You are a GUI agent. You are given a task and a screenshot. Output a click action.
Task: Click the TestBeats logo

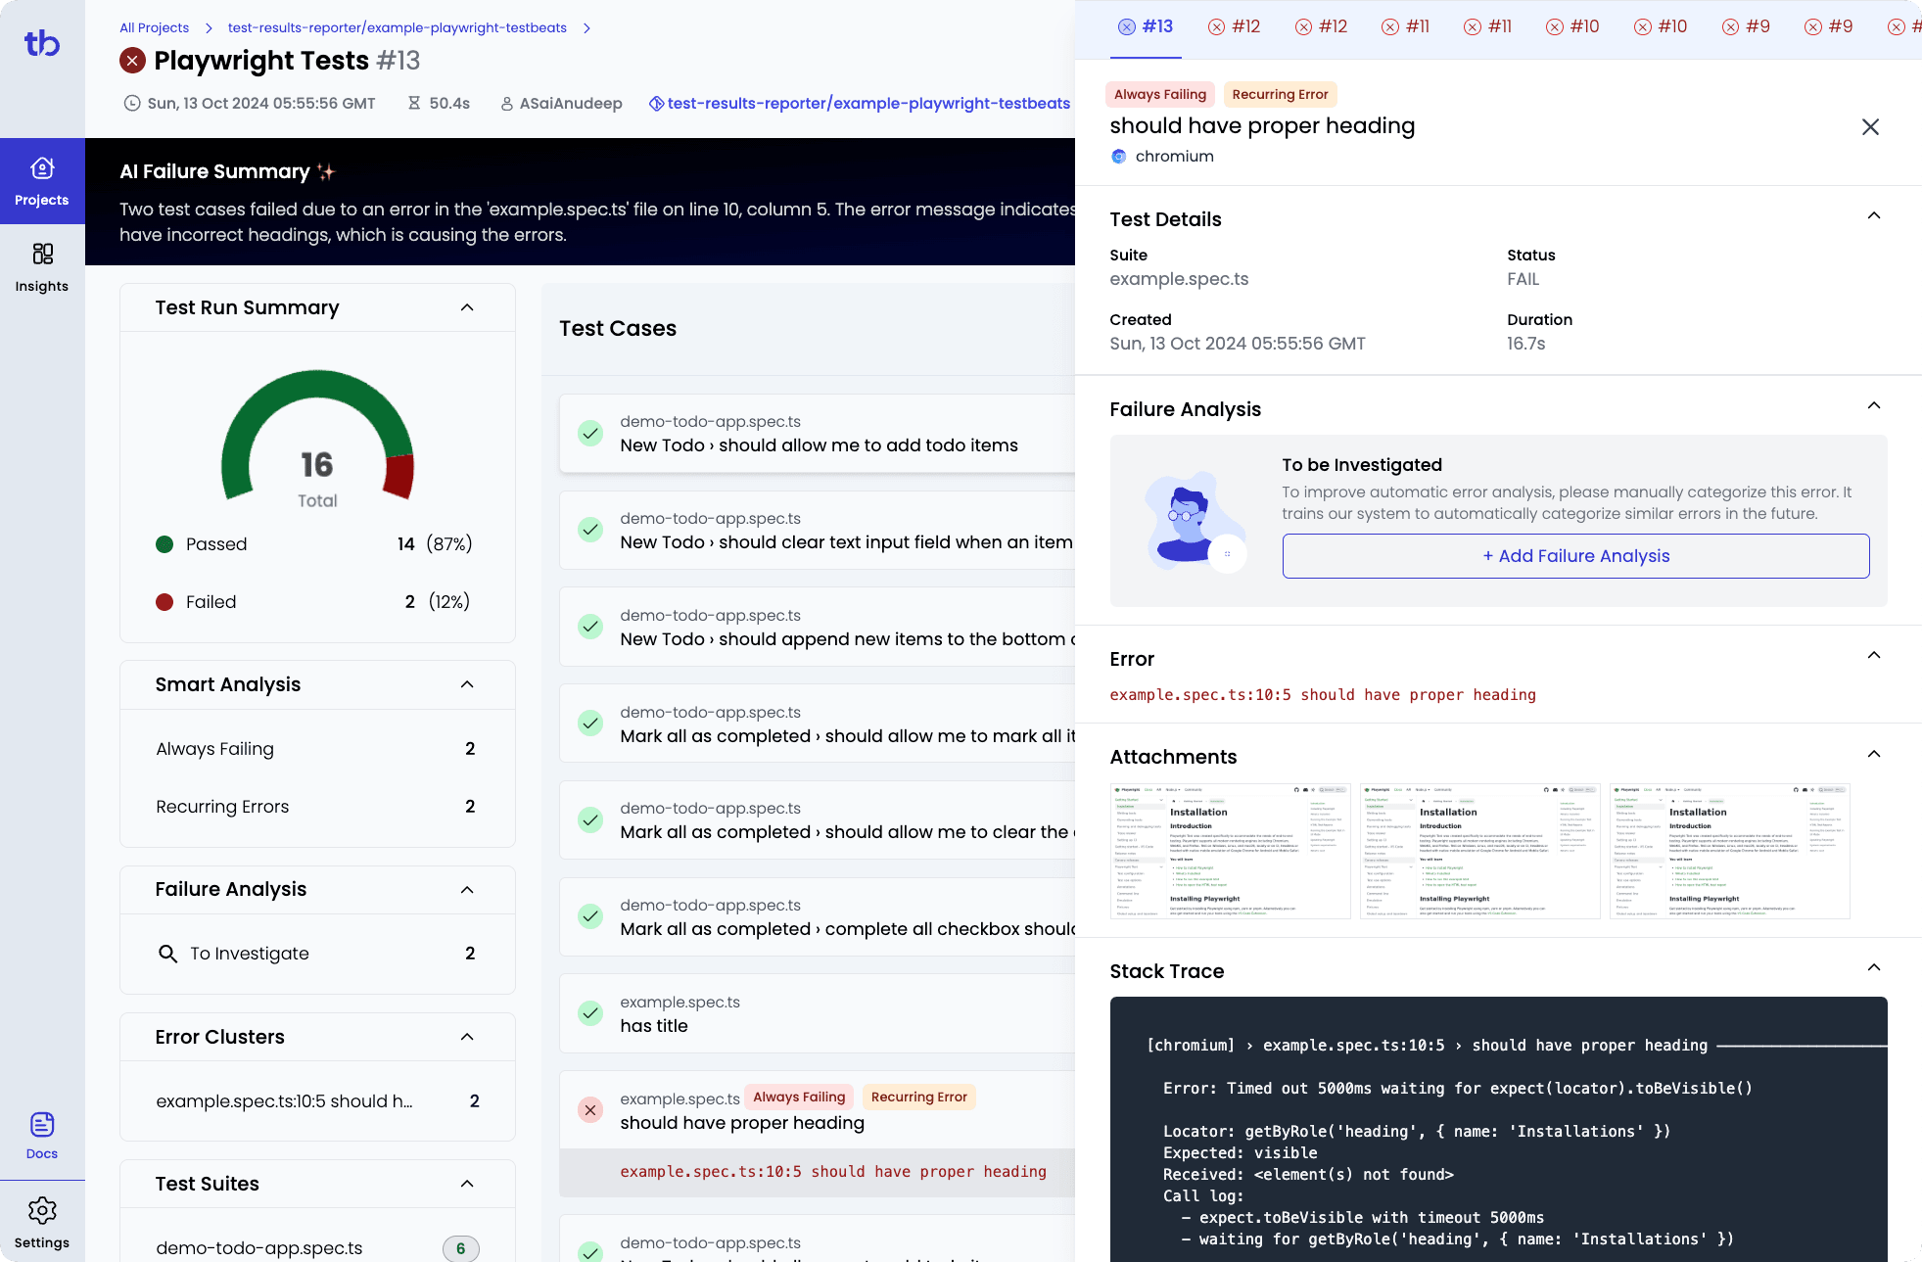point(42,43)
